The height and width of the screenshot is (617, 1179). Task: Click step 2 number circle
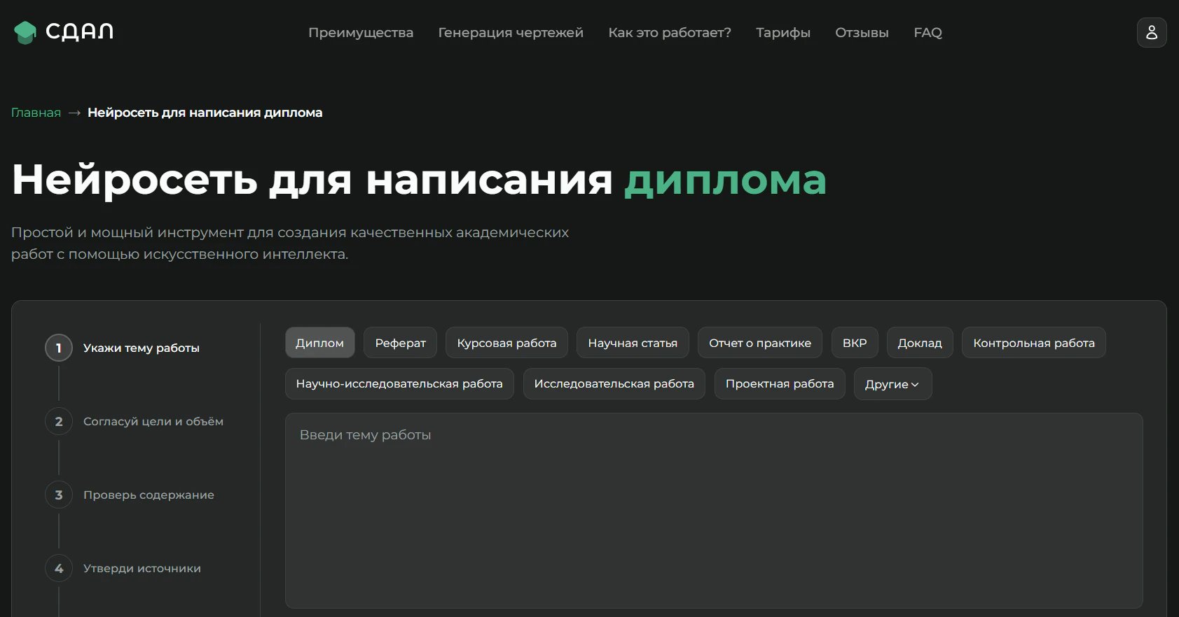click(59, 421)
